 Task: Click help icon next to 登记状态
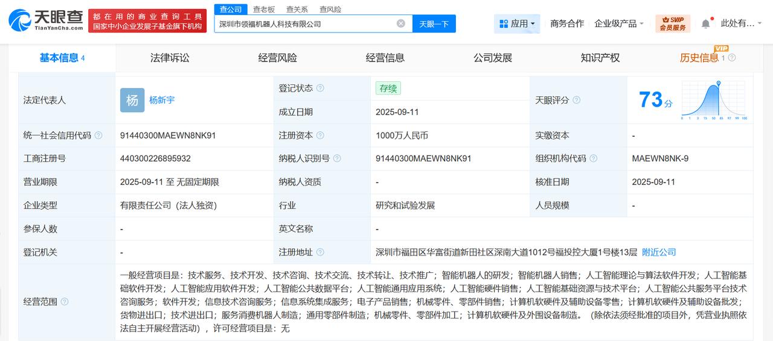click(x=320, y=88)
